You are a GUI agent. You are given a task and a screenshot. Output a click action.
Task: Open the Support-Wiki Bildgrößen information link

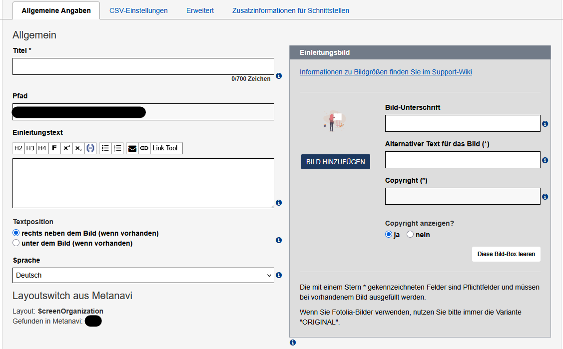[x=386, y=72]
